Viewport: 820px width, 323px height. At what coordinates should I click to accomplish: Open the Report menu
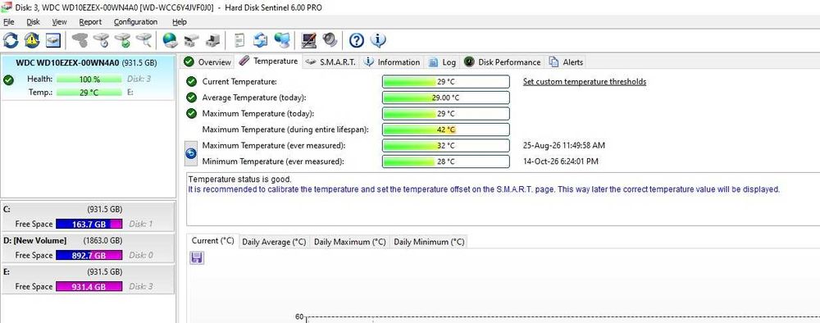[x=90, y=22]
